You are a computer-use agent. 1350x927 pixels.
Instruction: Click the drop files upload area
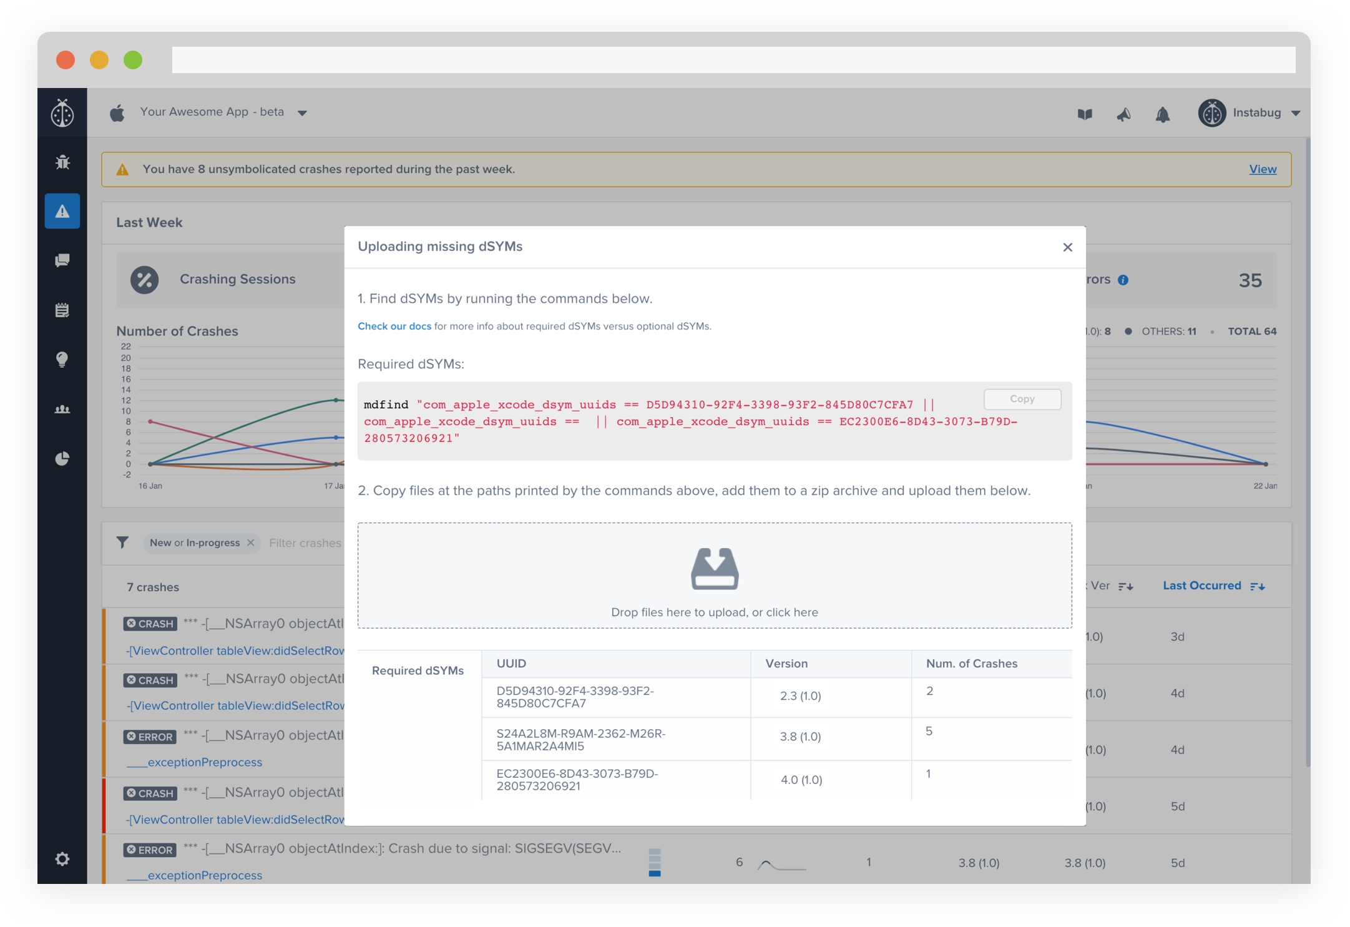point(714,575)
